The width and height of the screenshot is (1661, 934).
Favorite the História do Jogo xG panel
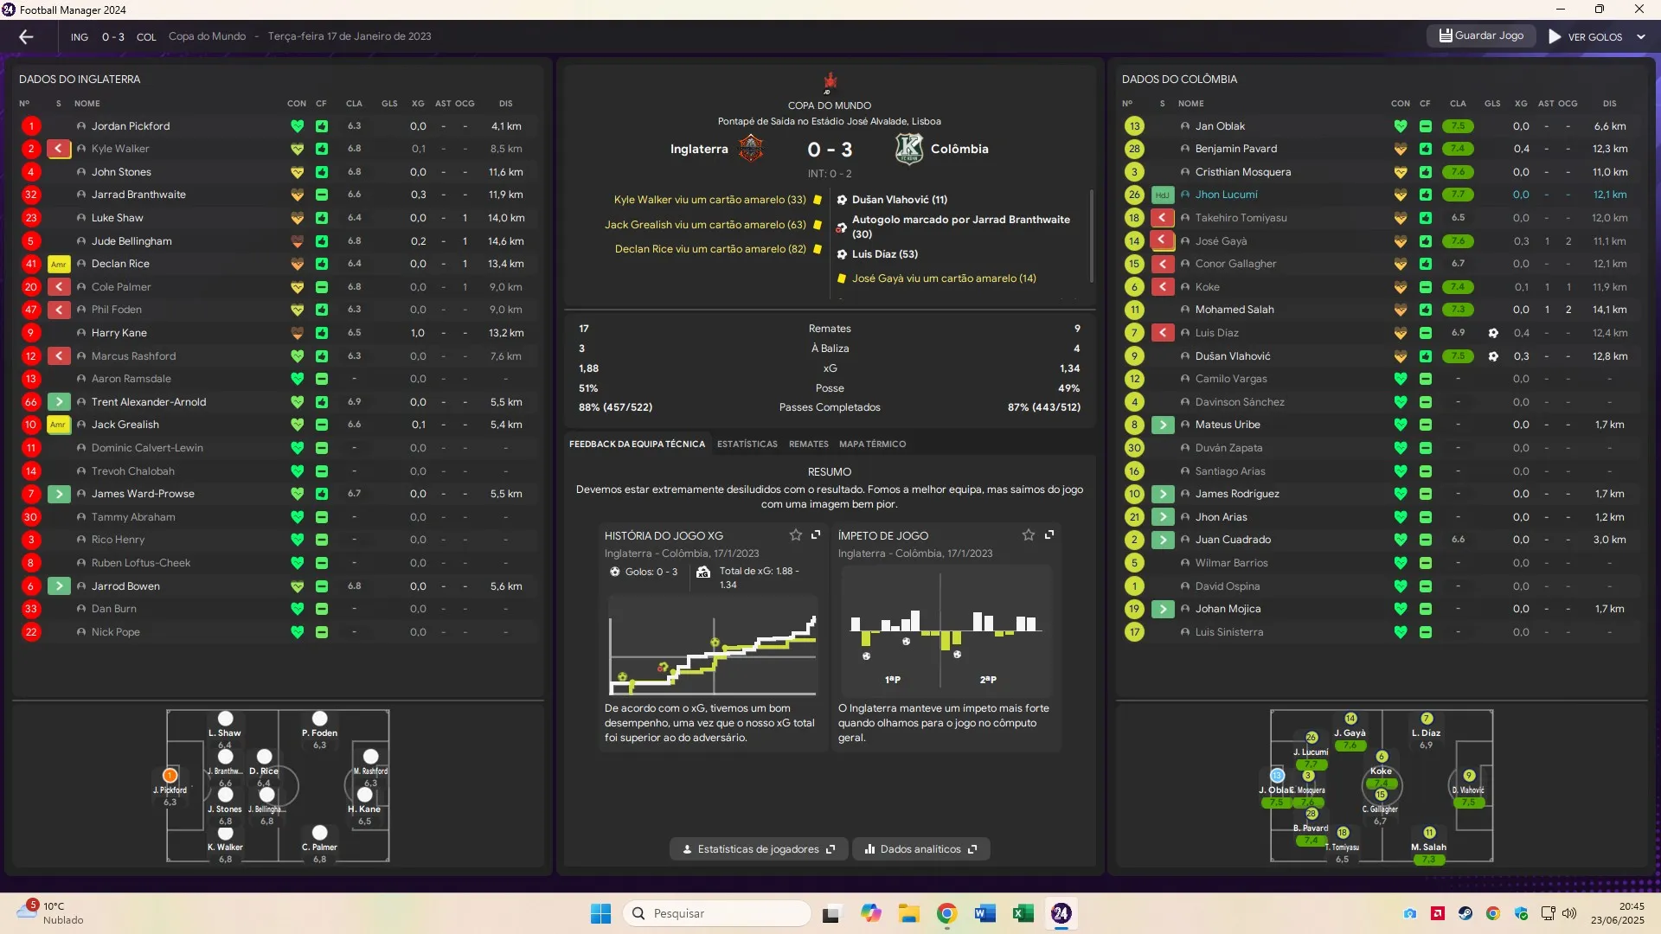[x=795, y=535]
